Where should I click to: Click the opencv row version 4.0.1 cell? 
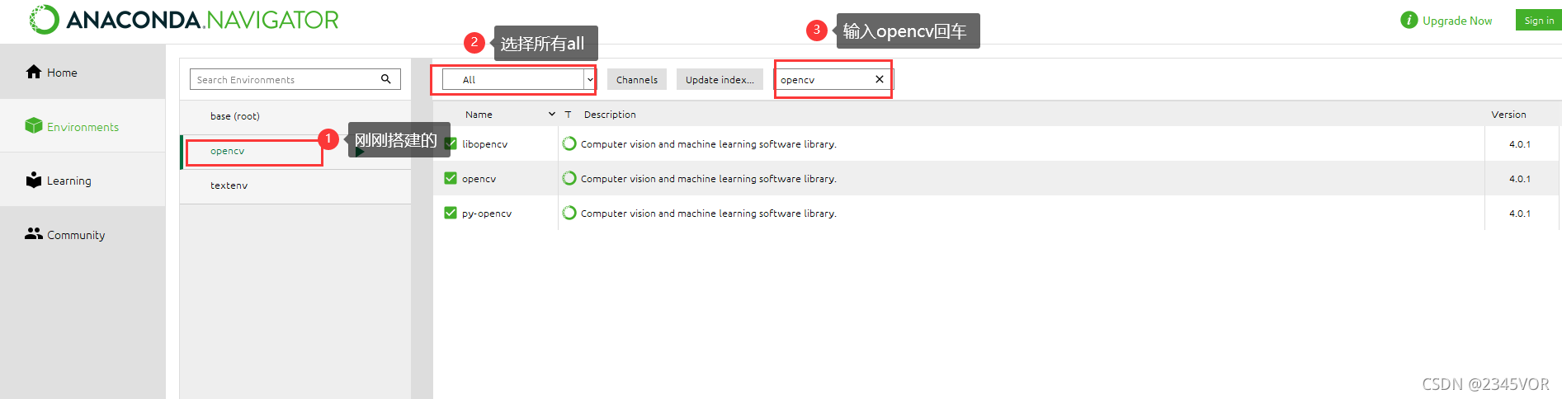point(1520,178)
